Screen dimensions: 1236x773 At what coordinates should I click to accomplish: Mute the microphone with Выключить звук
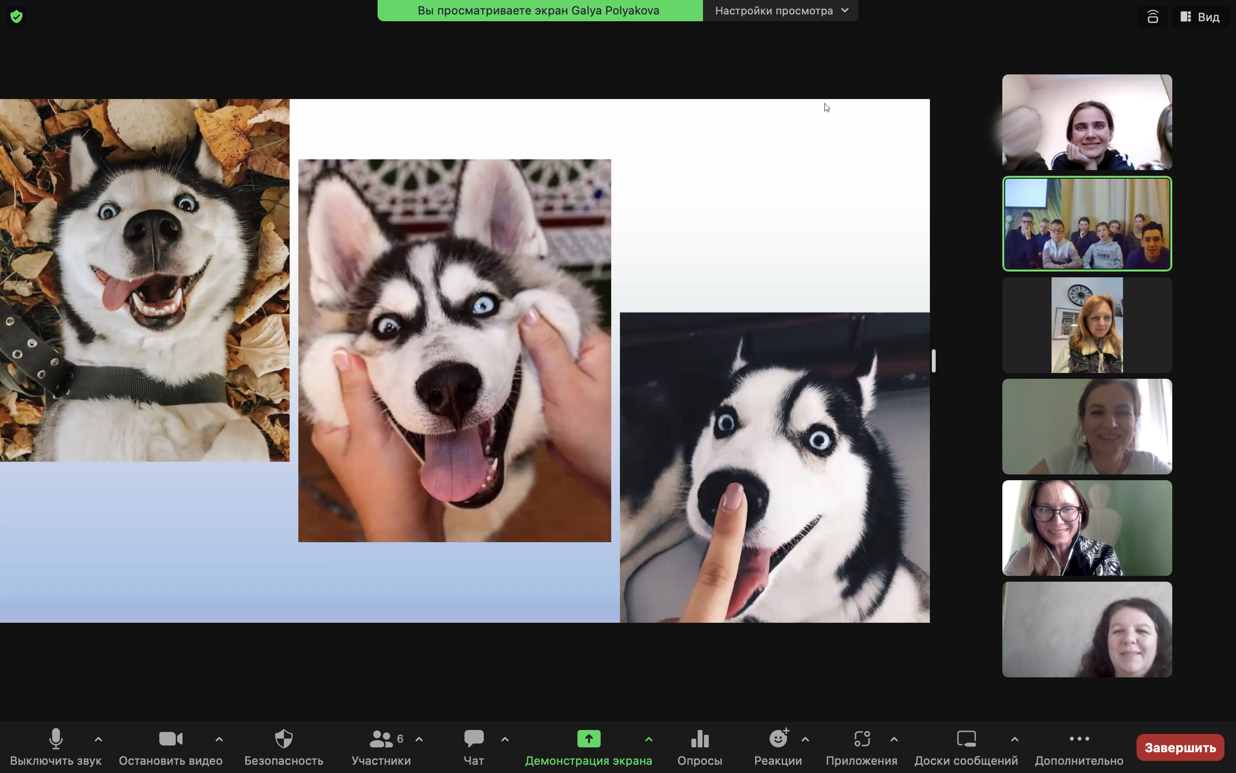(56, 747)
